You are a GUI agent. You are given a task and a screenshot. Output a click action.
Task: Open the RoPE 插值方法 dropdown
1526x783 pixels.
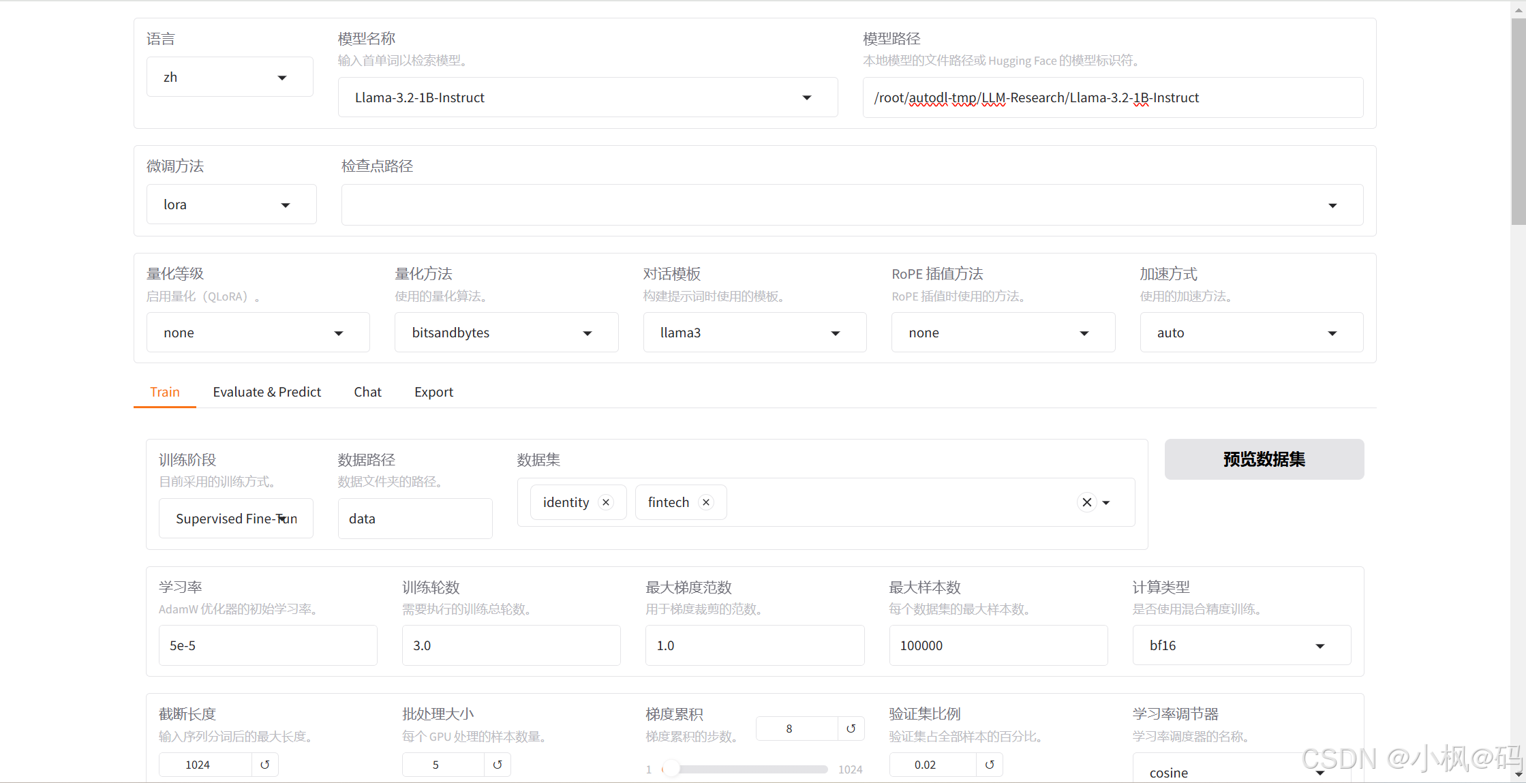(1003, 333)
